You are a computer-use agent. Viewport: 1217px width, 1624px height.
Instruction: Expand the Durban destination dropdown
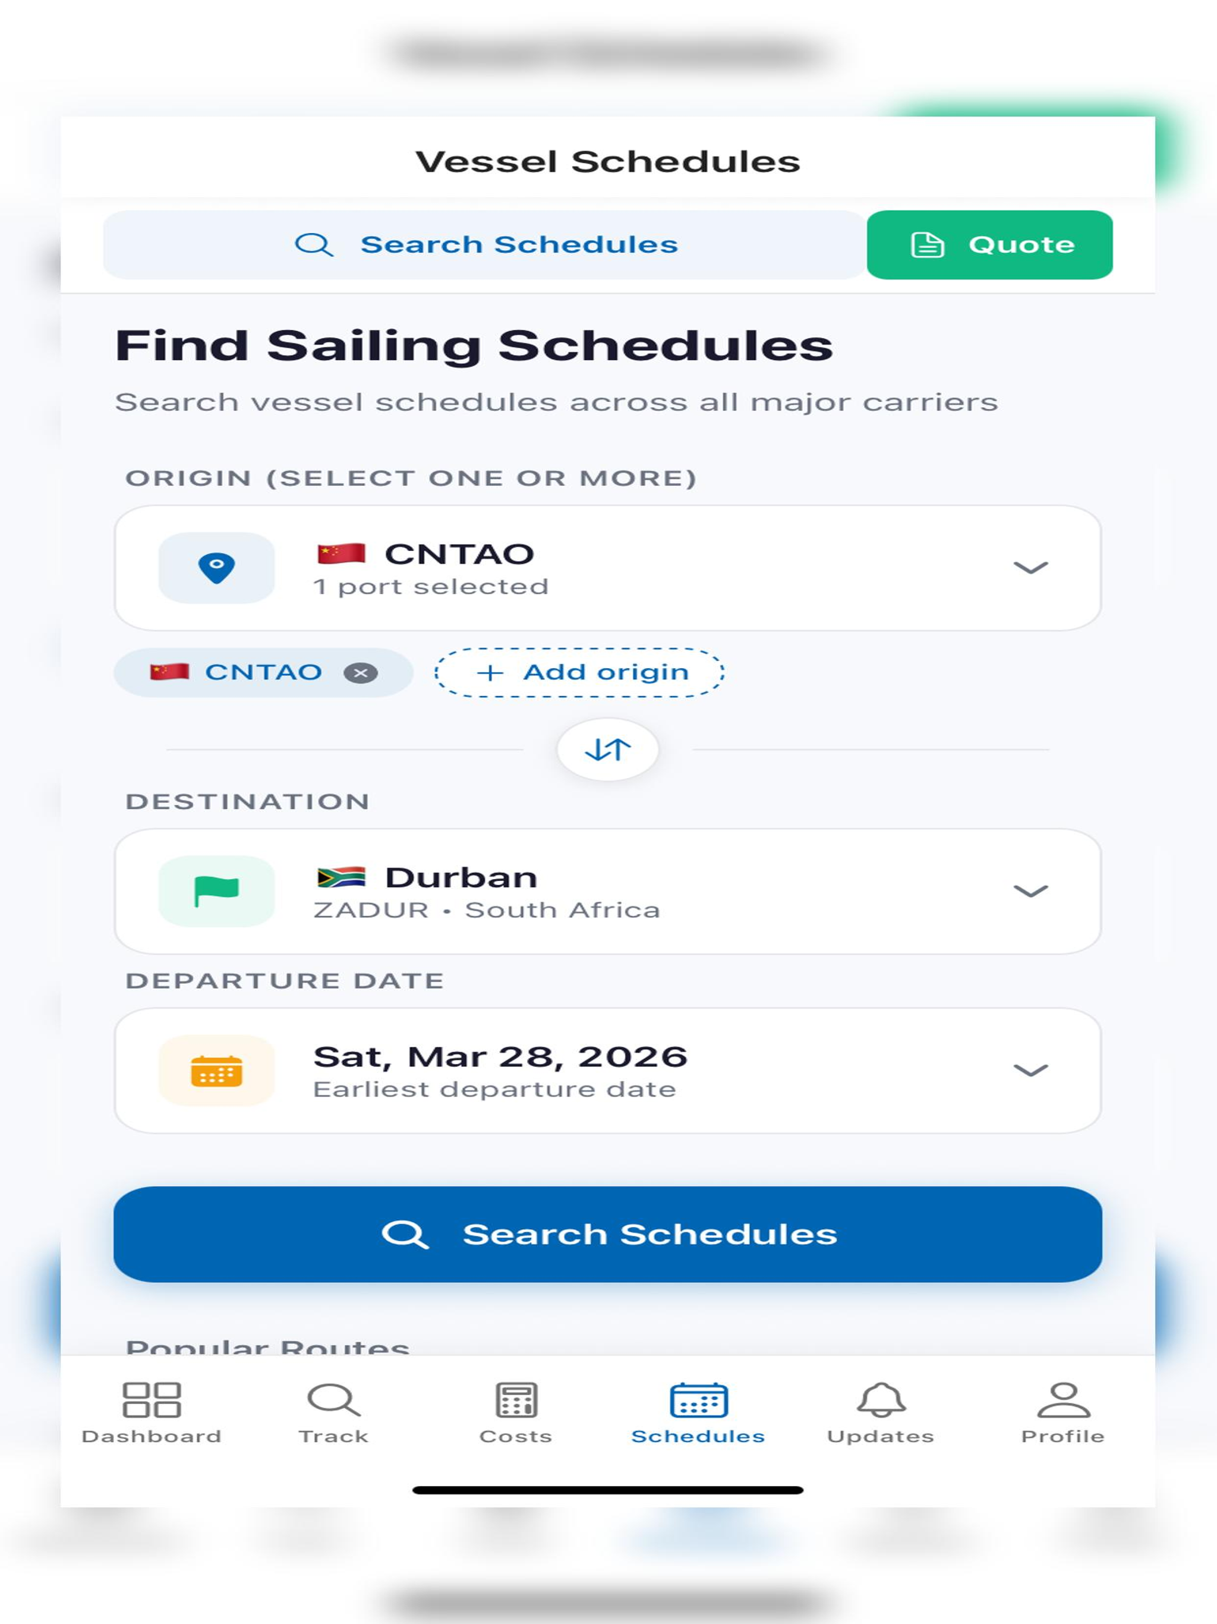(x=1030, y=891)
